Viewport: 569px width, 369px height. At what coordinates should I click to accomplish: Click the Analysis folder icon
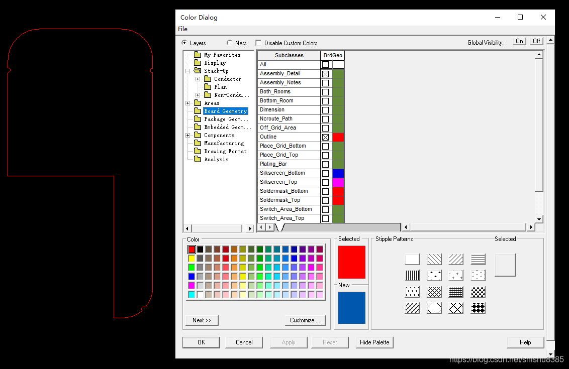tap(198, 159)
